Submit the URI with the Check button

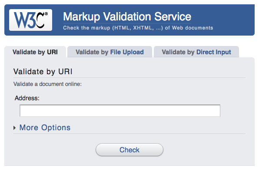pyautogui.click(x=129, y=150)
